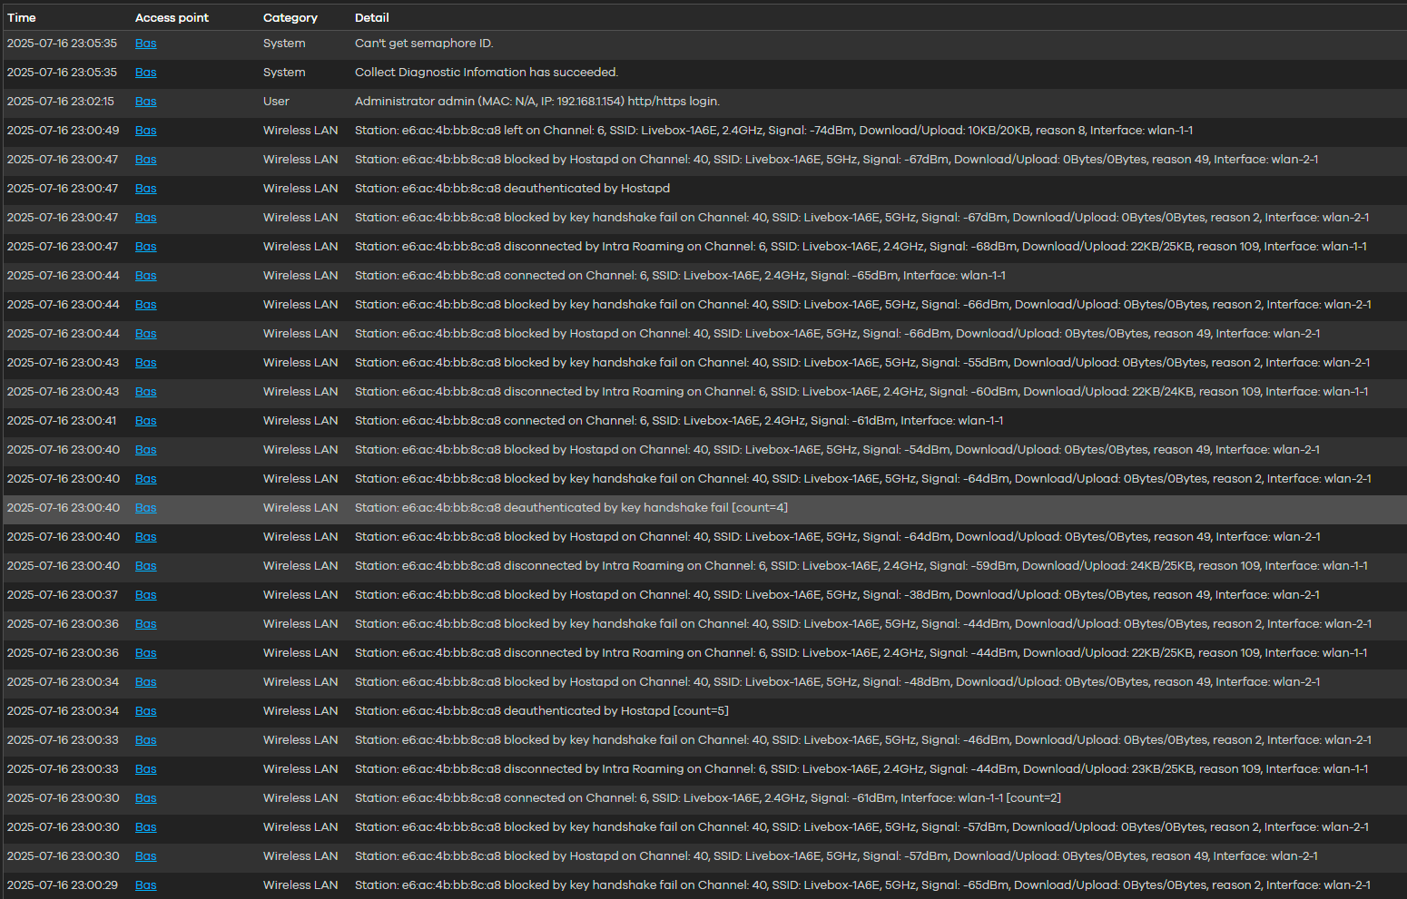Image resolution: width=1407 pixels, height=899 pixels.
Task: Open the Bas link in the 23:00:41 connected row
Action: [146, 420]
